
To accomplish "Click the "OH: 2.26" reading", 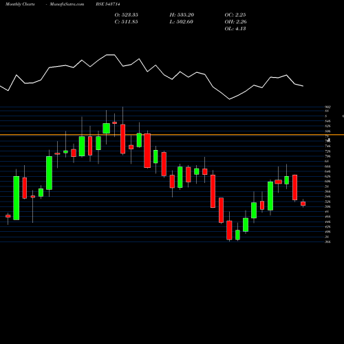I will click(x=235, y=21).
